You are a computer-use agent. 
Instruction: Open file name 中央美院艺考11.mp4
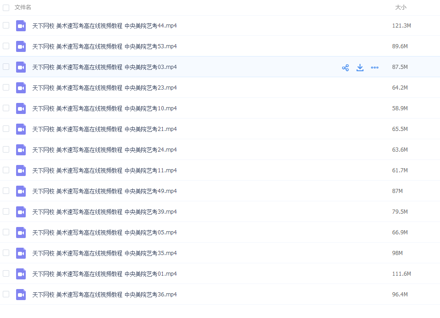tap(104, 171)
